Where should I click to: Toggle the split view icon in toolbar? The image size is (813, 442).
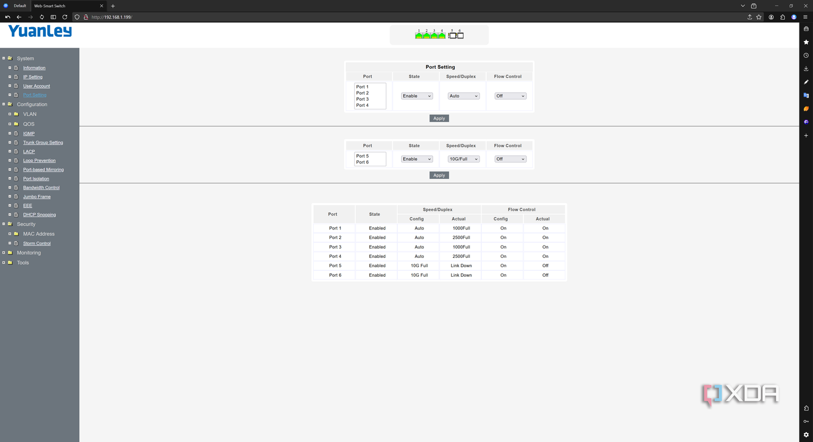tap(53, 17)
